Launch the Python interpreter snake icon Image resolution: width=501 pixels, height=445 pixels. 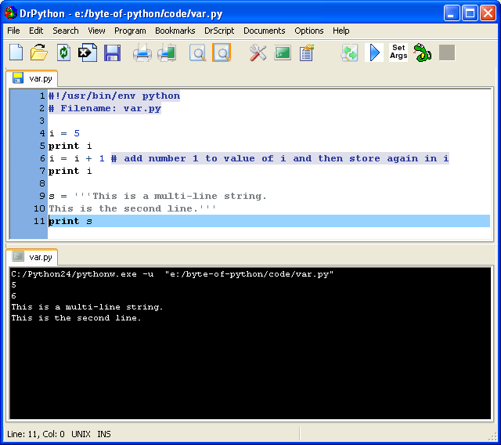tap(423, 52)
